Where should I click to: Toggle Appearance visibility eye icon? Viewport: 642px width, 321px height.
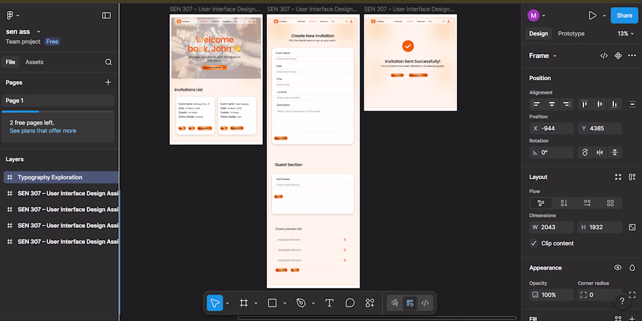pos(618,268)
